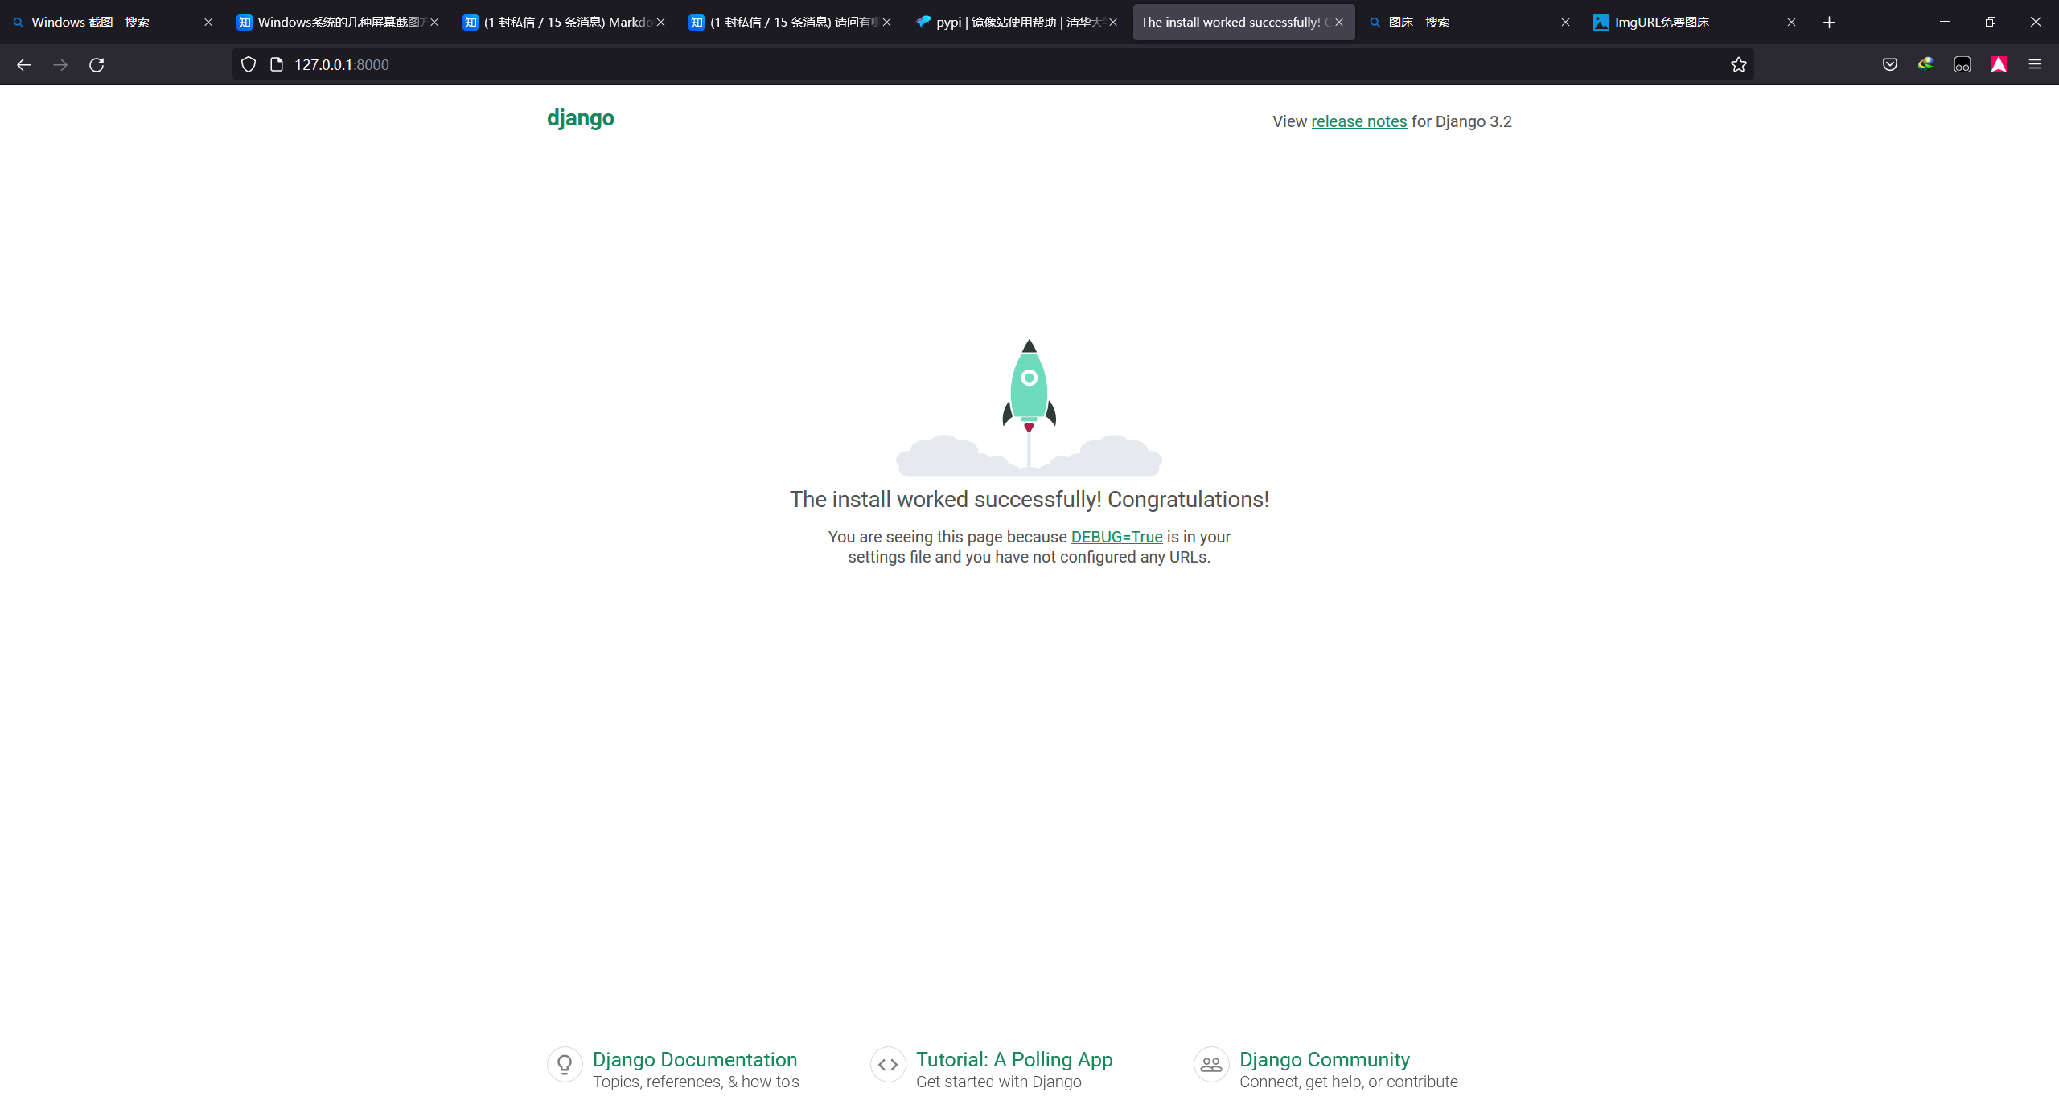Open the release notes link
This screenshot has height=1117, width=2059.
coord(1358,121)
